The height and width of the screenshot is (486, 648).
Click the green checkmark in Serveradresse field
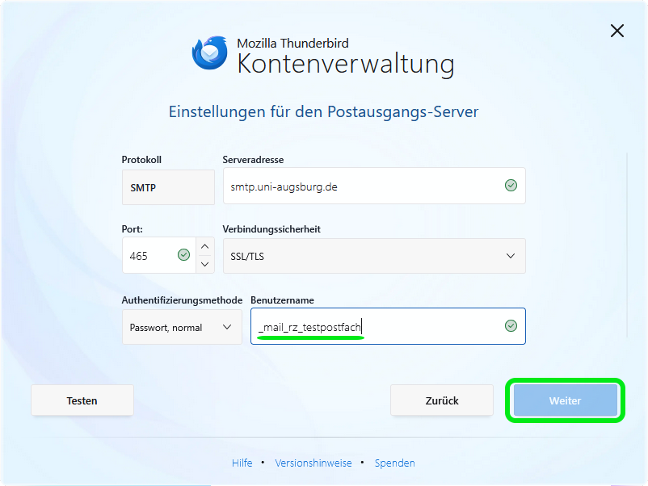[511, 186]
